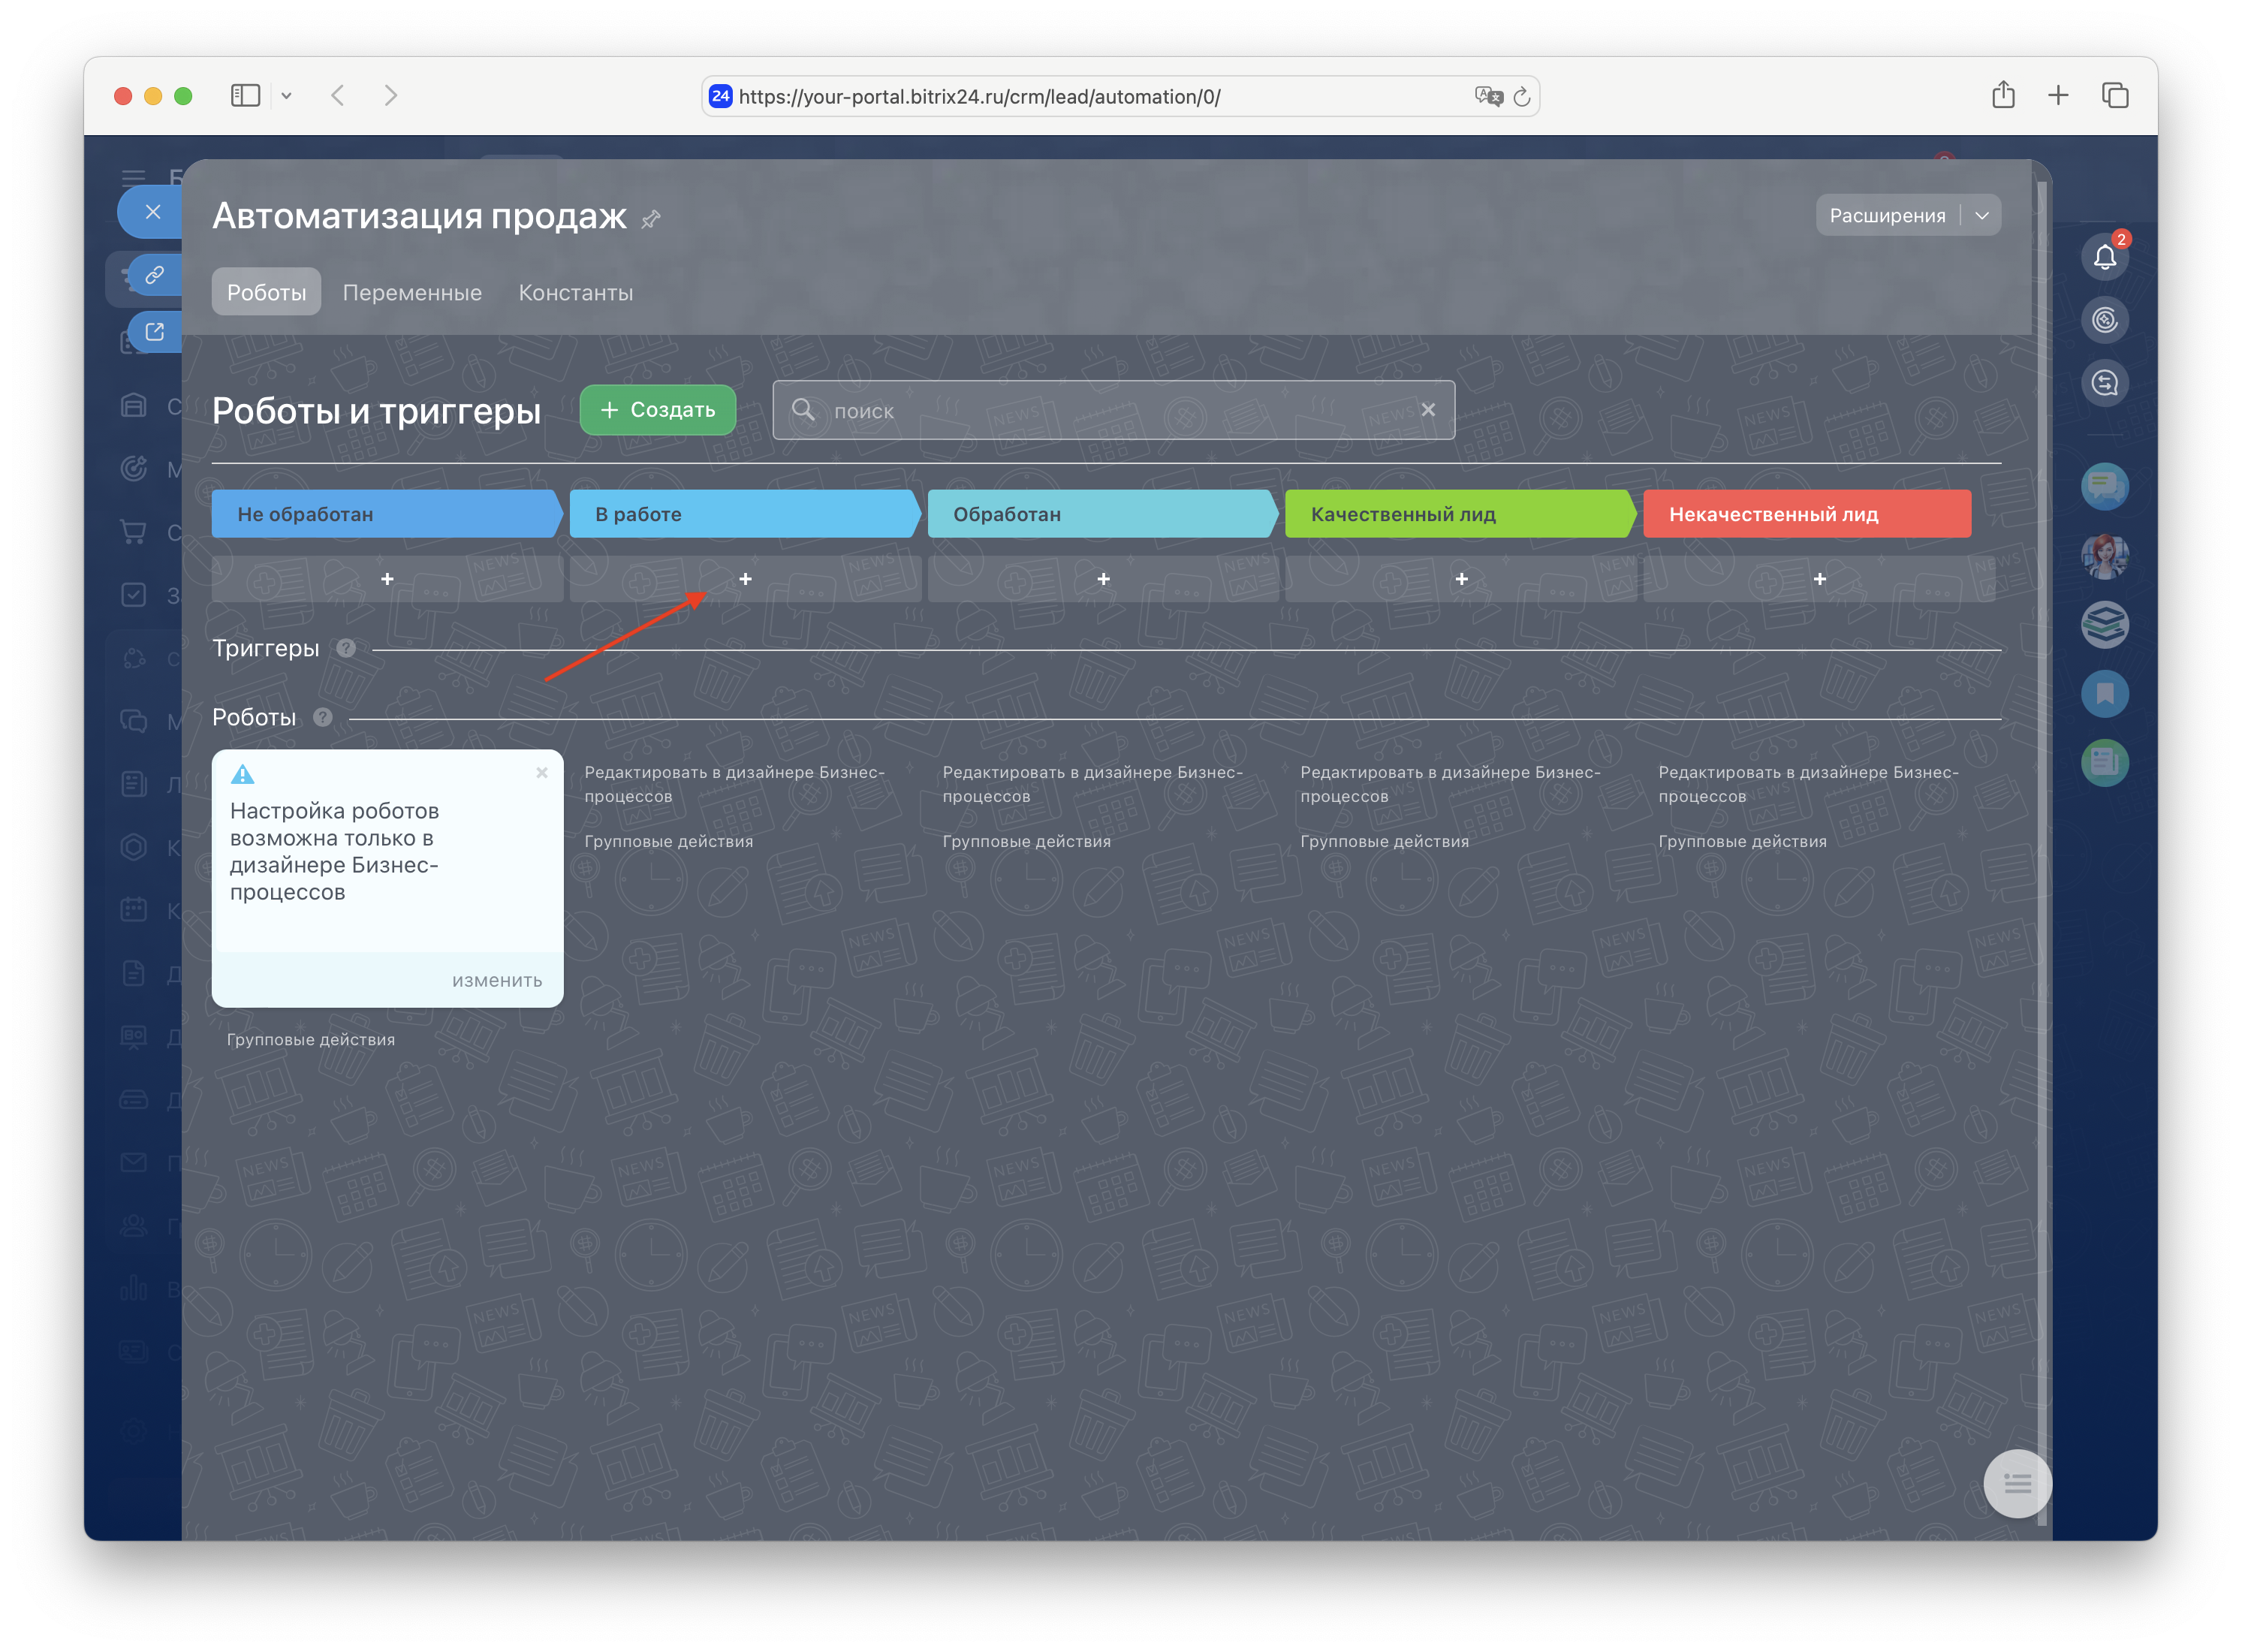
Task: Click the help icon next to Роботы
Action: click(322, 717)
